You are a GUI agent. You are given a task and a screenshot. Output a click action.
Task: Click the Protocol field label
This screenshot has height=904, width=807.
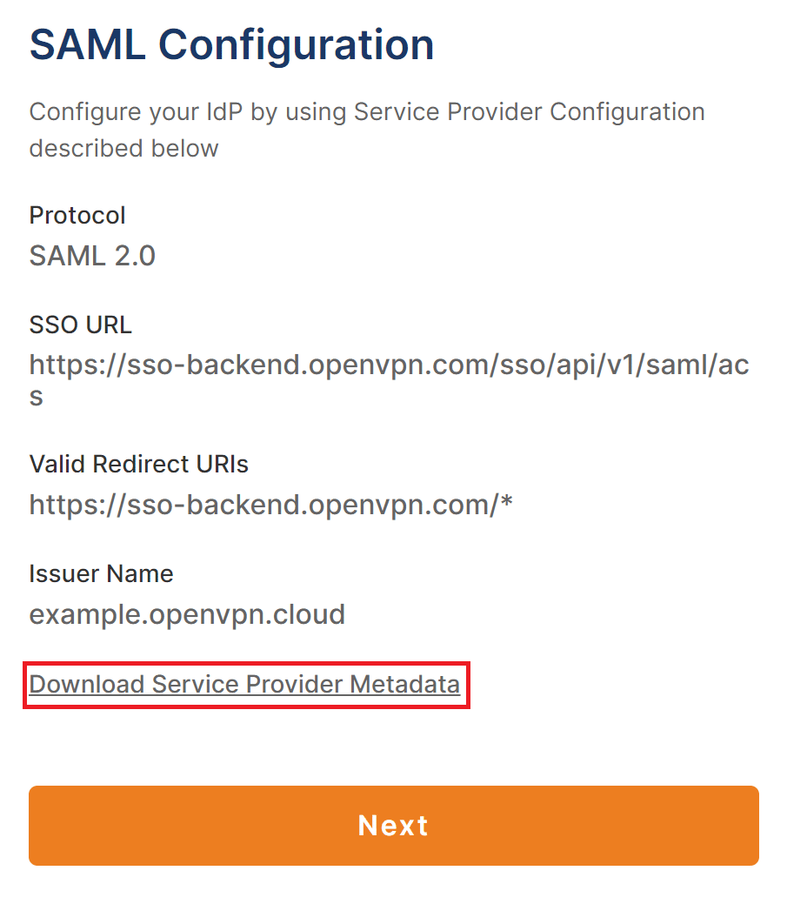[x=77, y=215]
